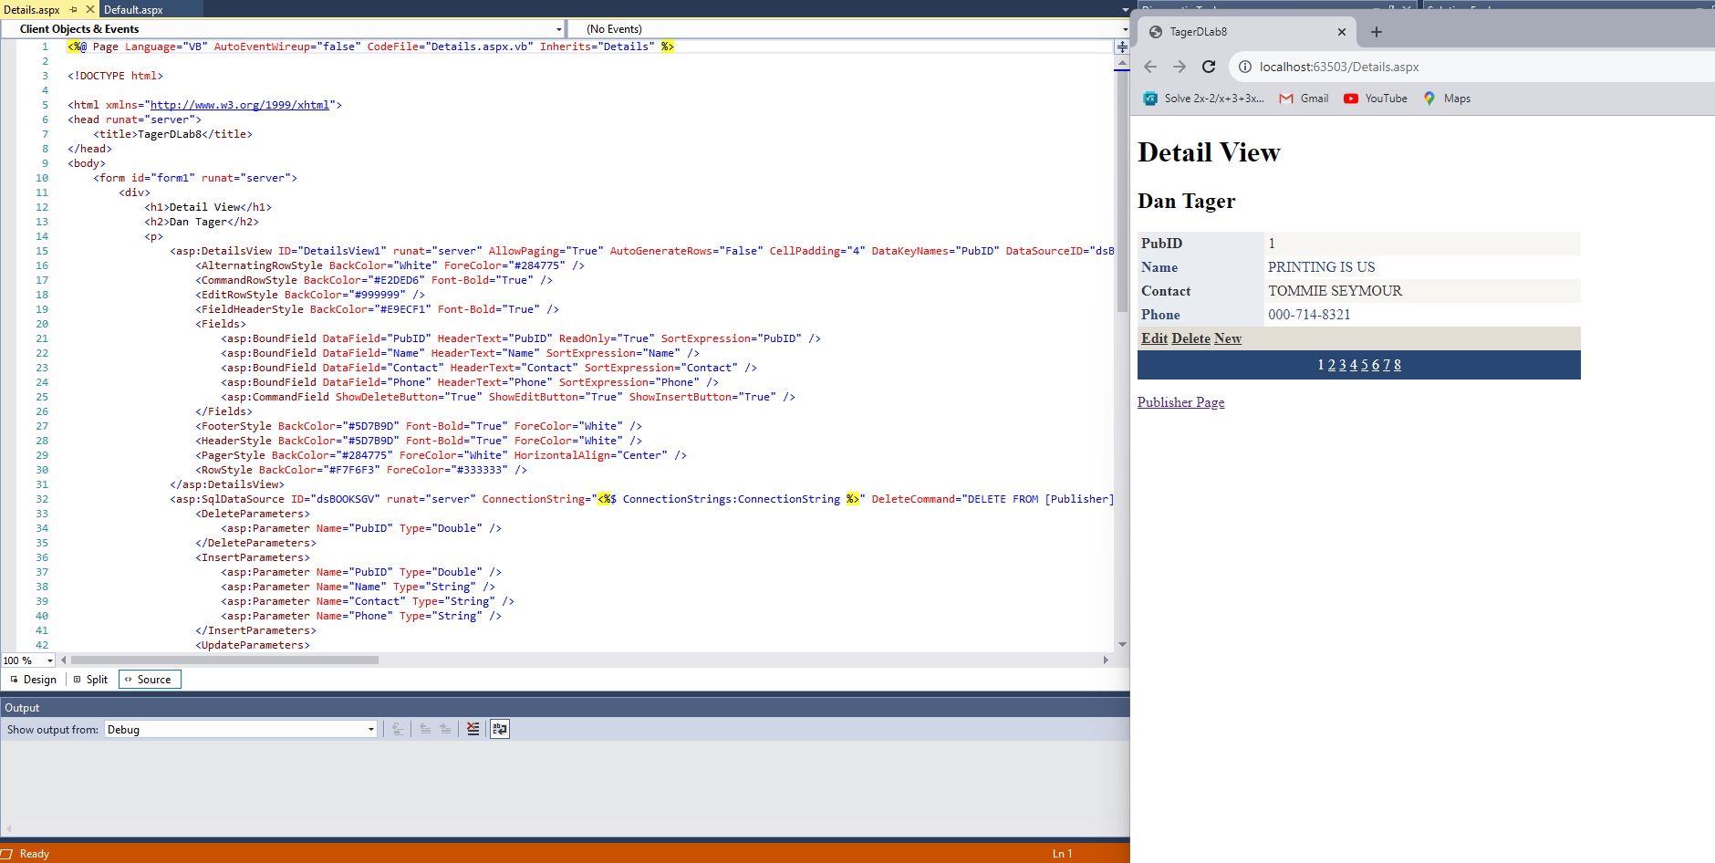Expand Client Objects & Events dropdown
Image resolution: width=1715 pixels, height=863 pixels.
pyautogui.click(x=558, y=29)
